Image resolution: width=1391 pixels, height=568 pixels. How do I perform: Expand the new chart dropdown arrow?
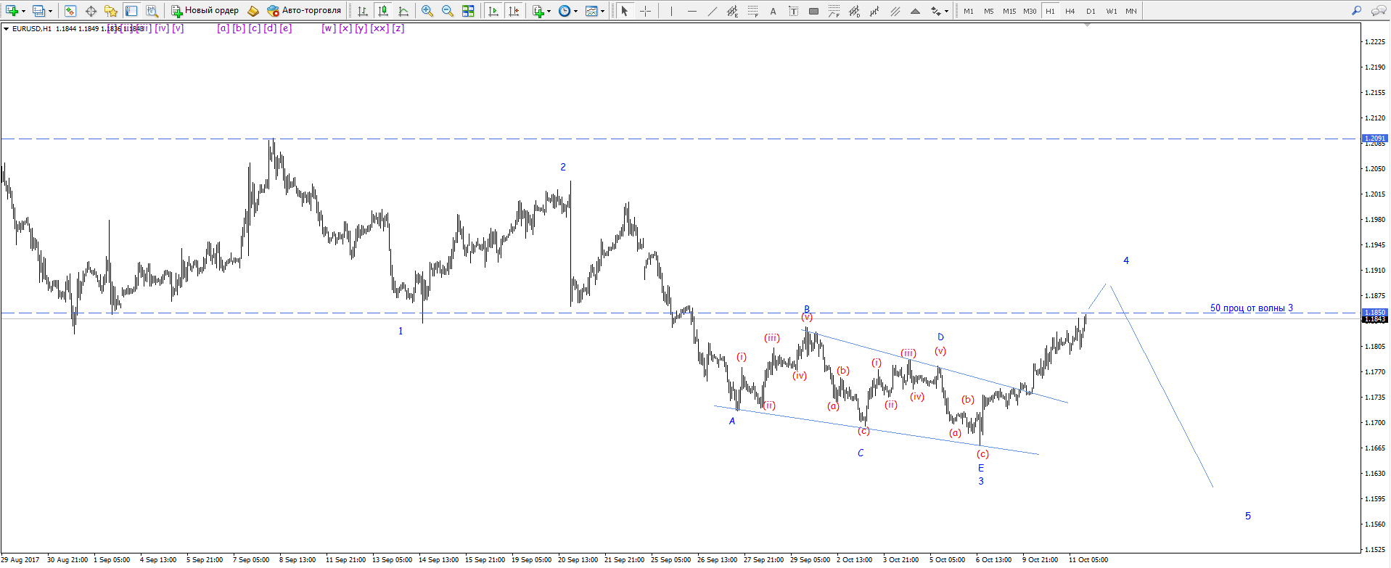point(24,11)
